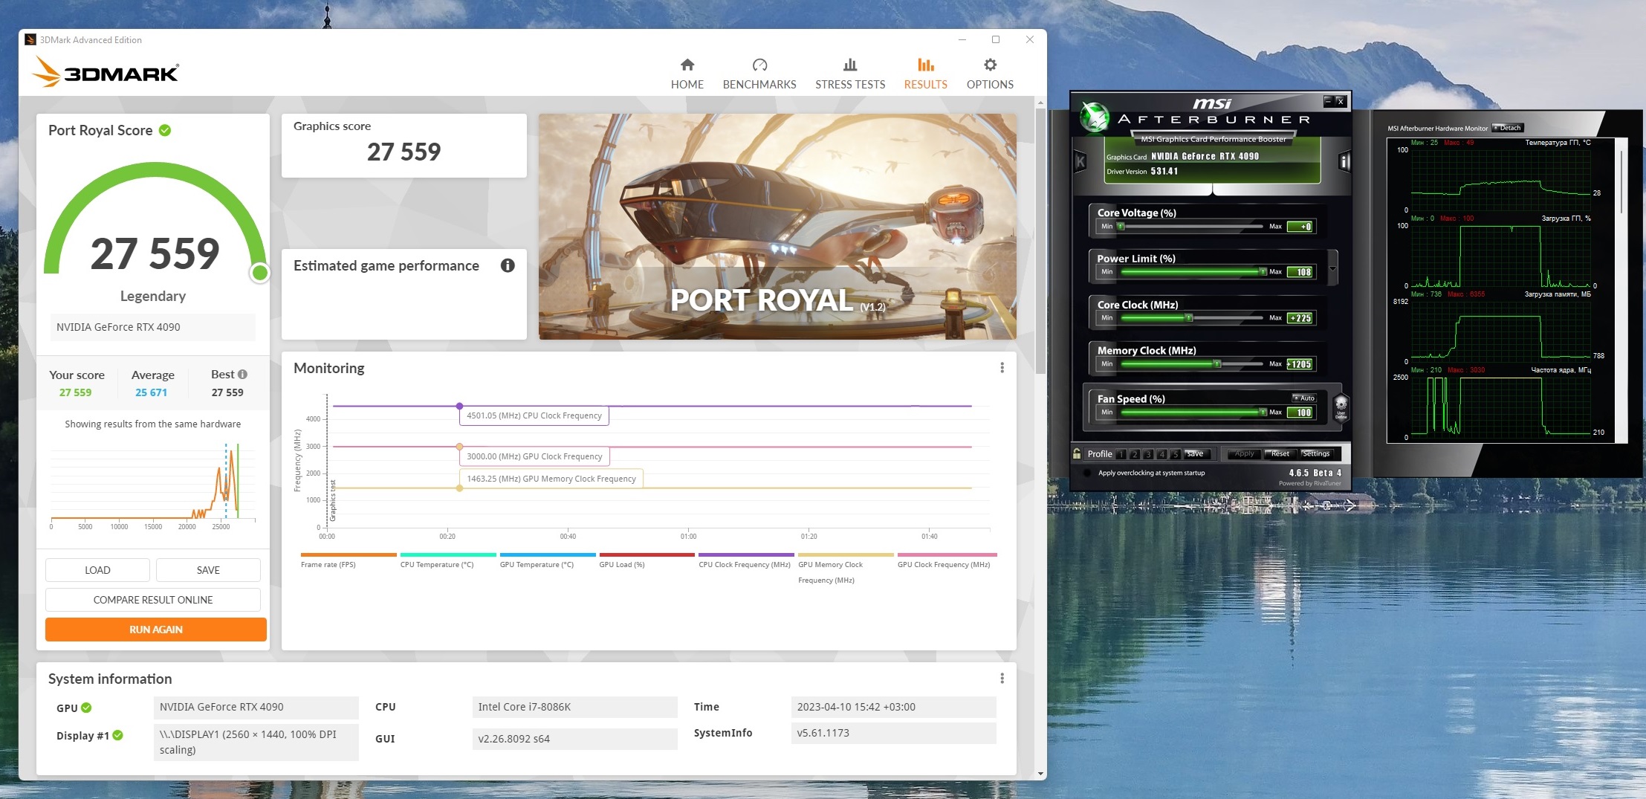Toggle the Afterburner profile lock icon

click(x=1078, y=453)
